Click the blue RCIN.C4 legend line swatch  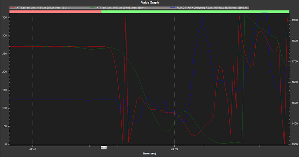172,8
